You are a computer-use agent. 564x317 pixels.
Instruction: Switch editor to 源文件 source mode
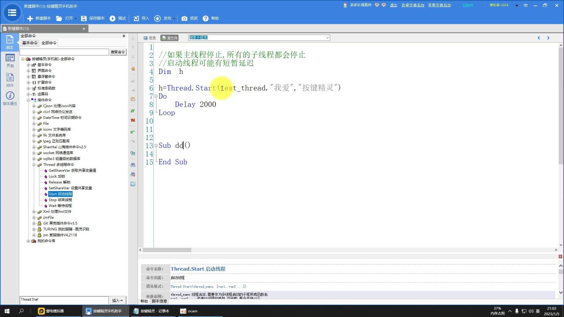point(170,38)
